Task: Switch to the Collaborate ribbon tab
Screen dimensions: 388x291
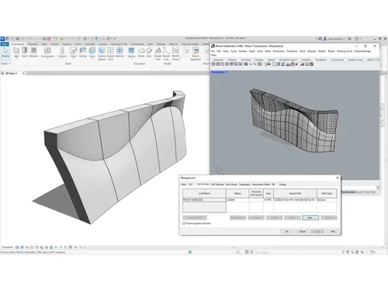Action: [137, 44]
